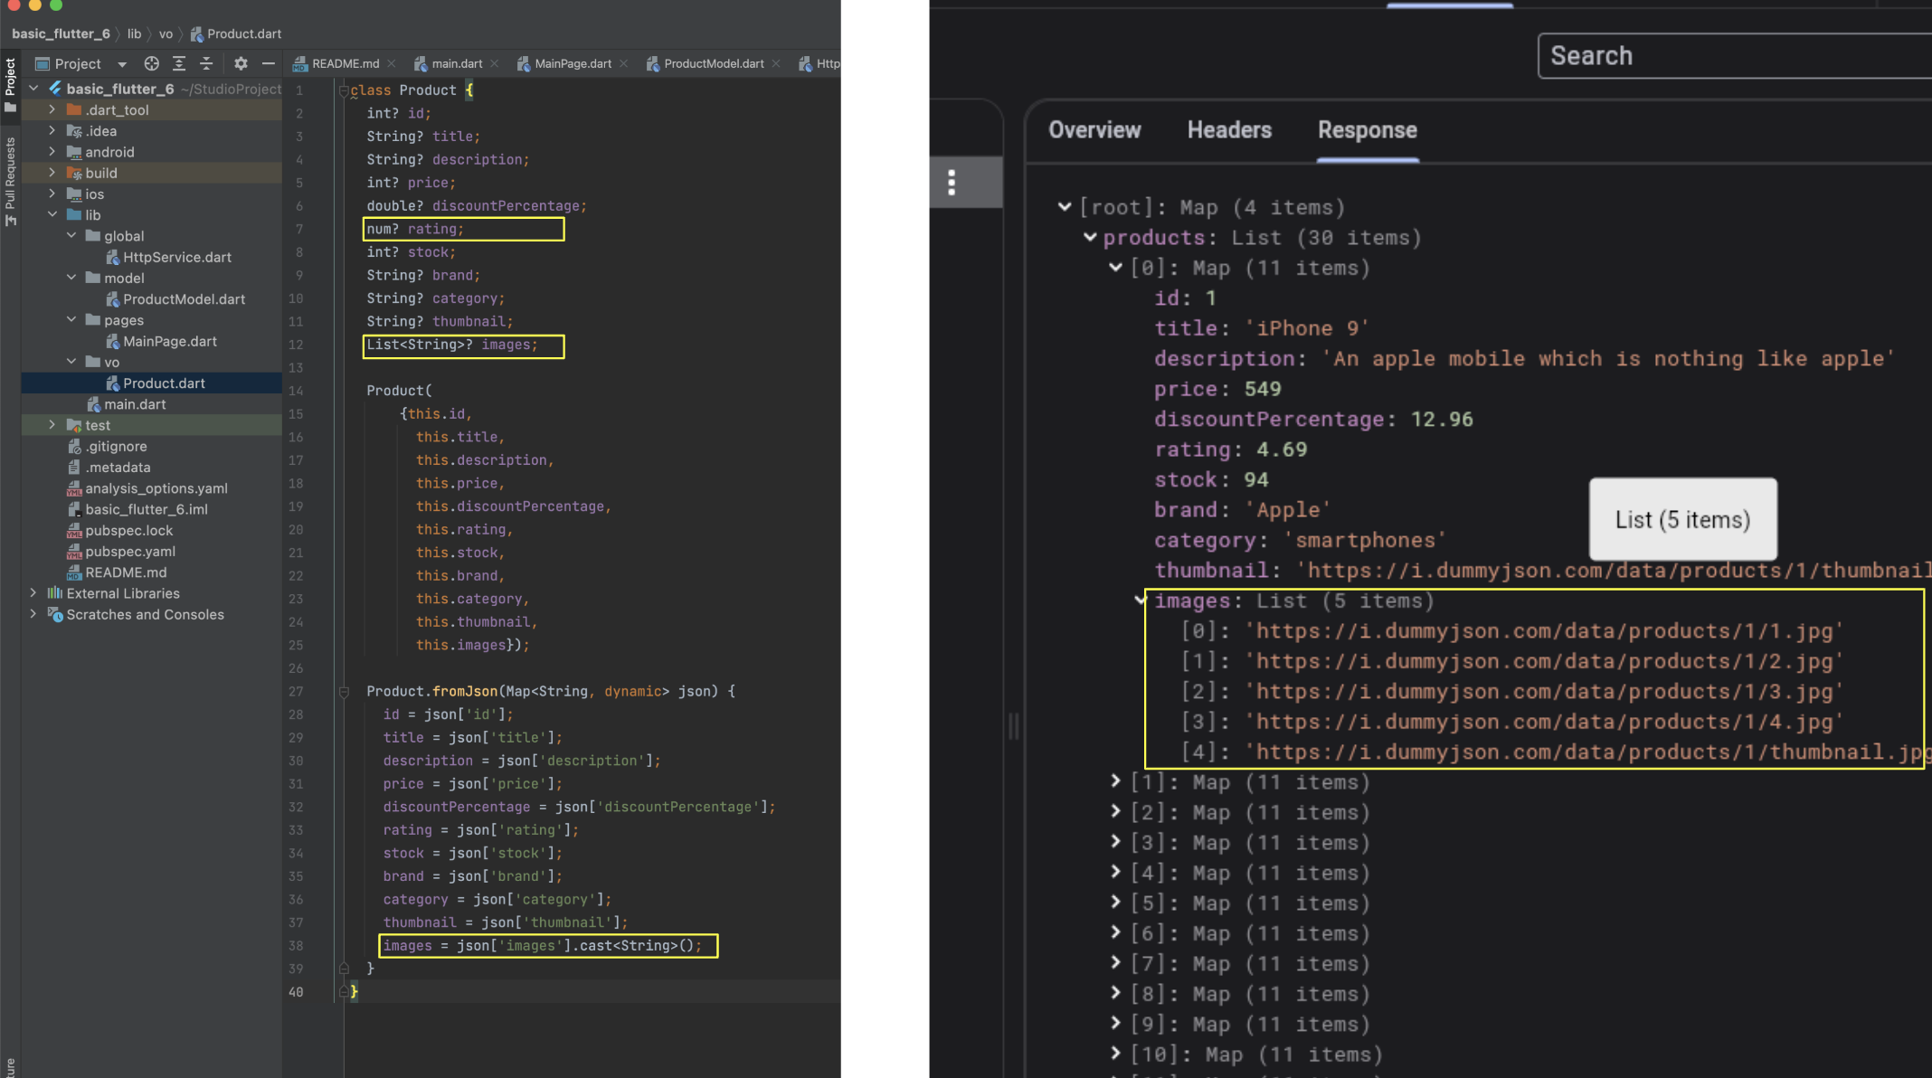Select pubspec.yaml in the project tree
Viewport: 1932px width, 1078px height.
coord(129,552)
